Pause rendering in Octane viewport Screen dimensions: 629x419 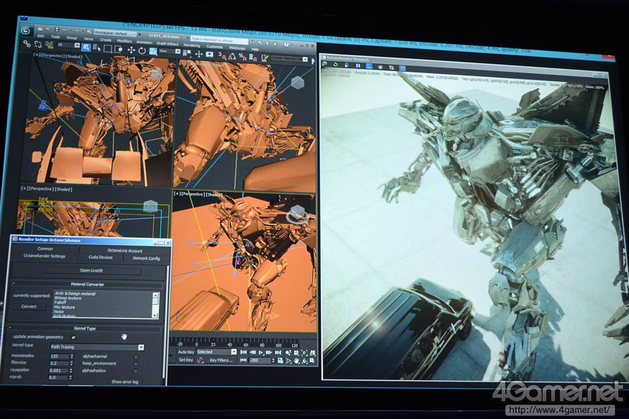358,66
